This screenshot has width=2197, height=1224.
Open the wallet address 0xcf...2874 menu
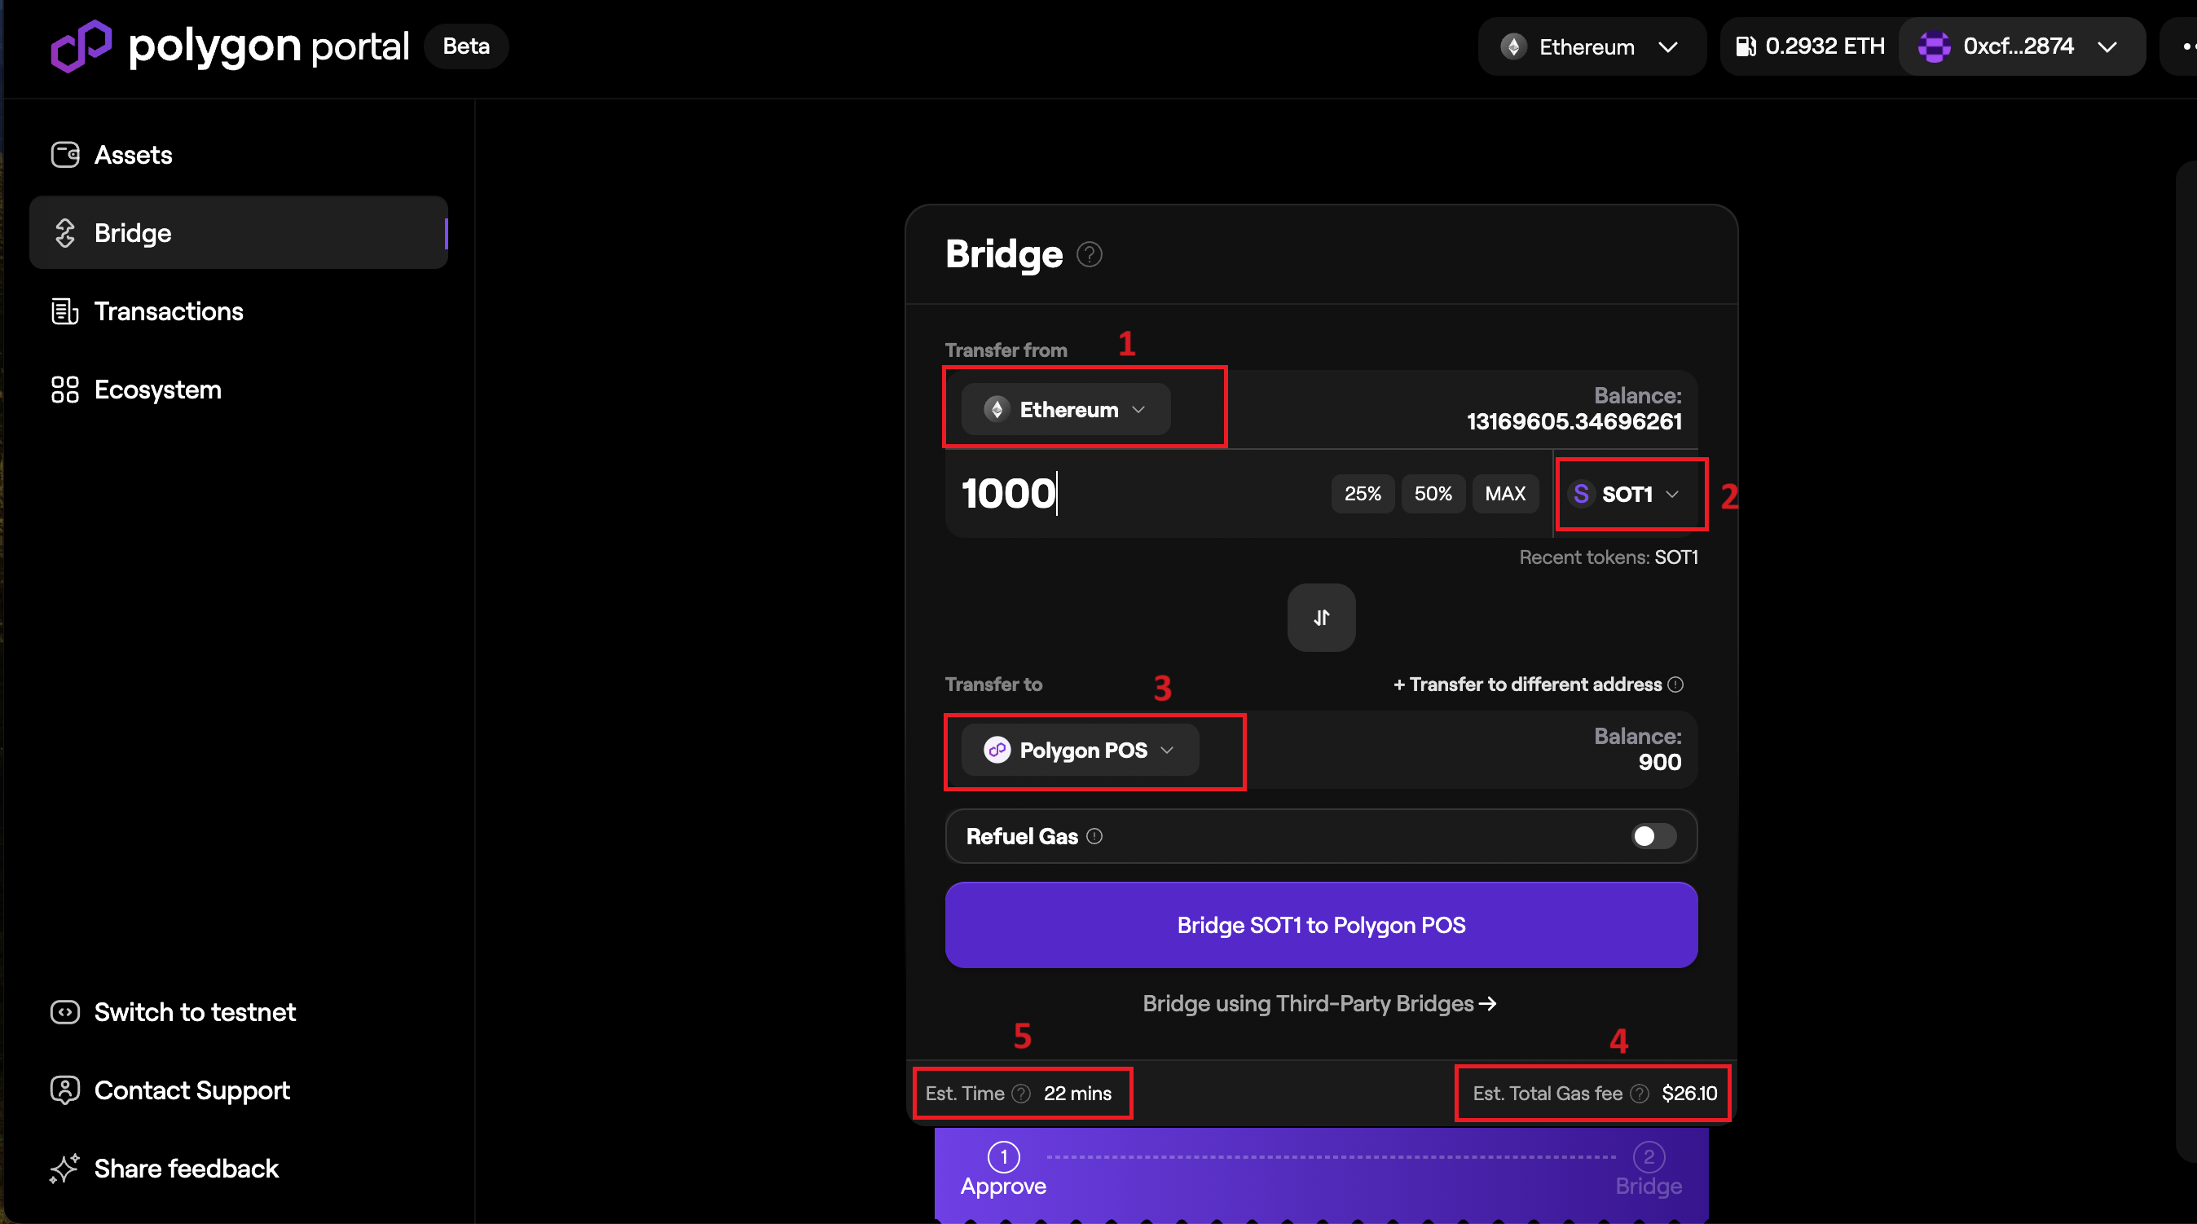2019,46
